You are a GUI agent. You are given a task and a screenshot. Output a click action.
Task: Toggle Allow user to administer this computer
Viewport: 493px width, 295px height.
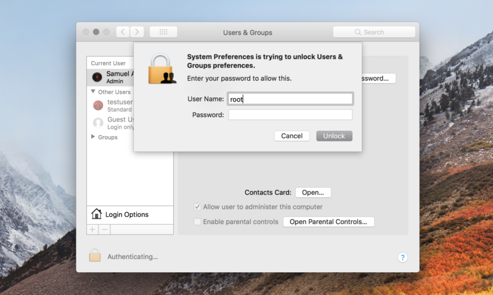(x=197, y=207)
